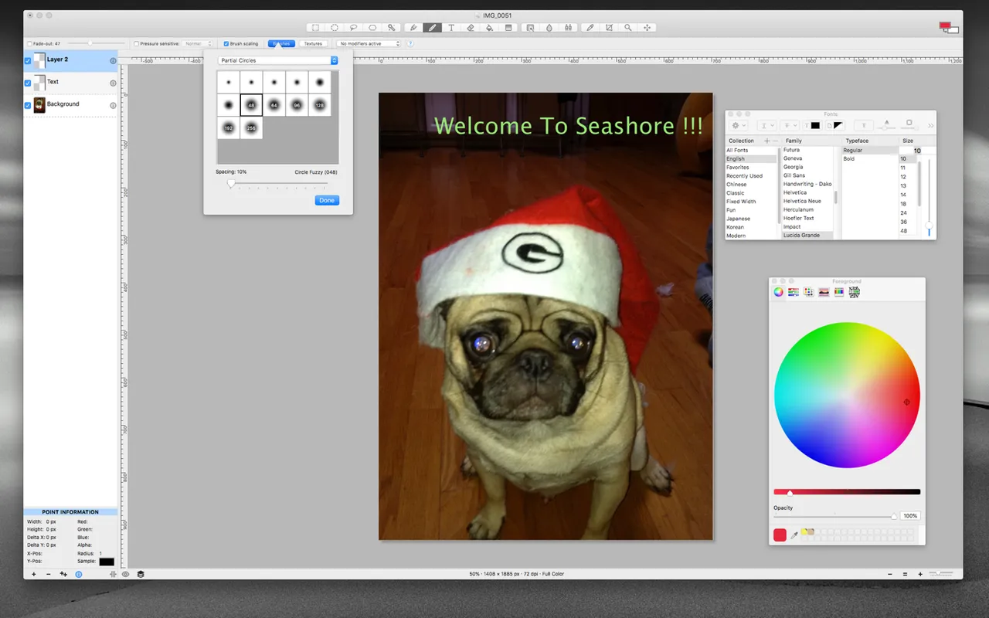Open the No modifiers active dropdown
The height and width of the screenshot is (618, 989).
[370, 44]
